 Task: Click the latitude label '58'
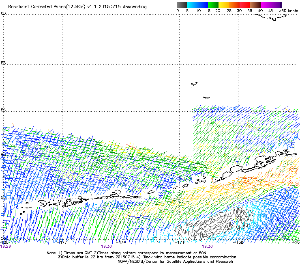[x=3, y=63]
